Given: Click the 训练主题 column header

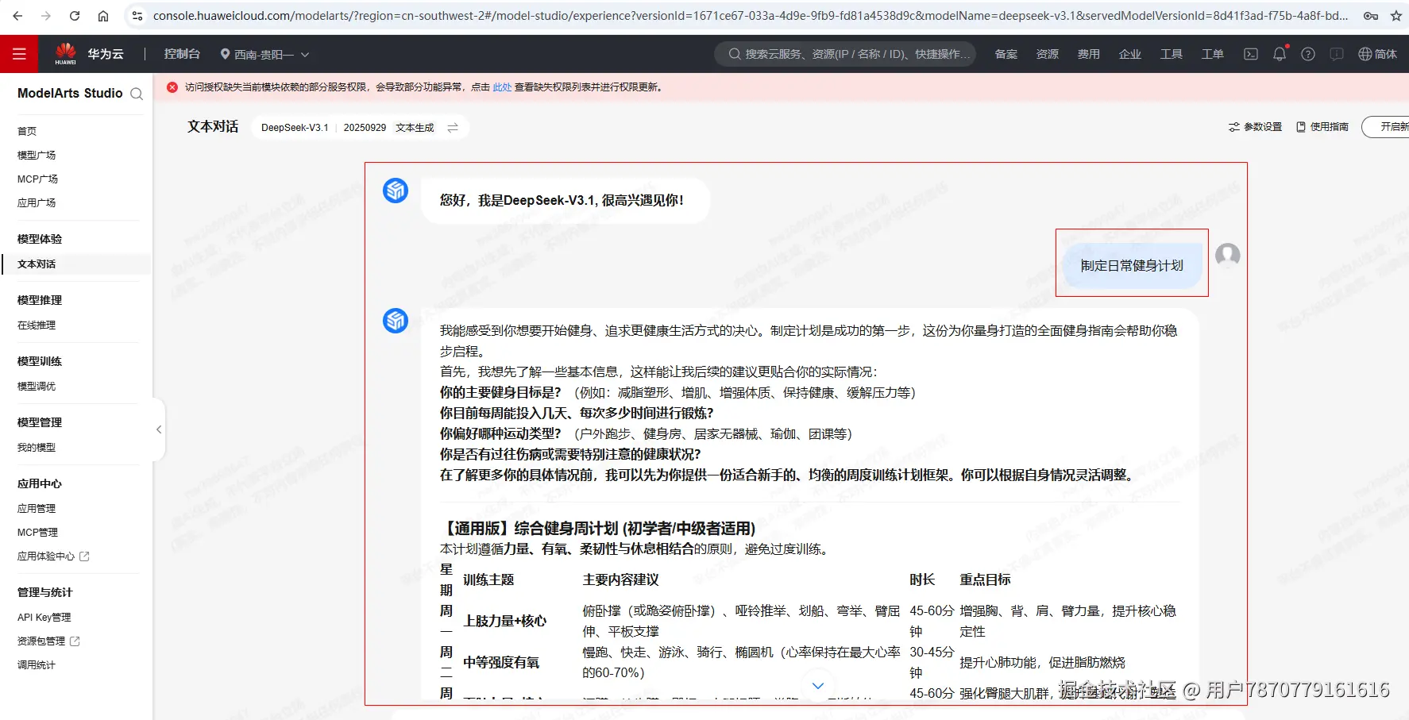Looking at the screenshot, I should click(488, 579).
